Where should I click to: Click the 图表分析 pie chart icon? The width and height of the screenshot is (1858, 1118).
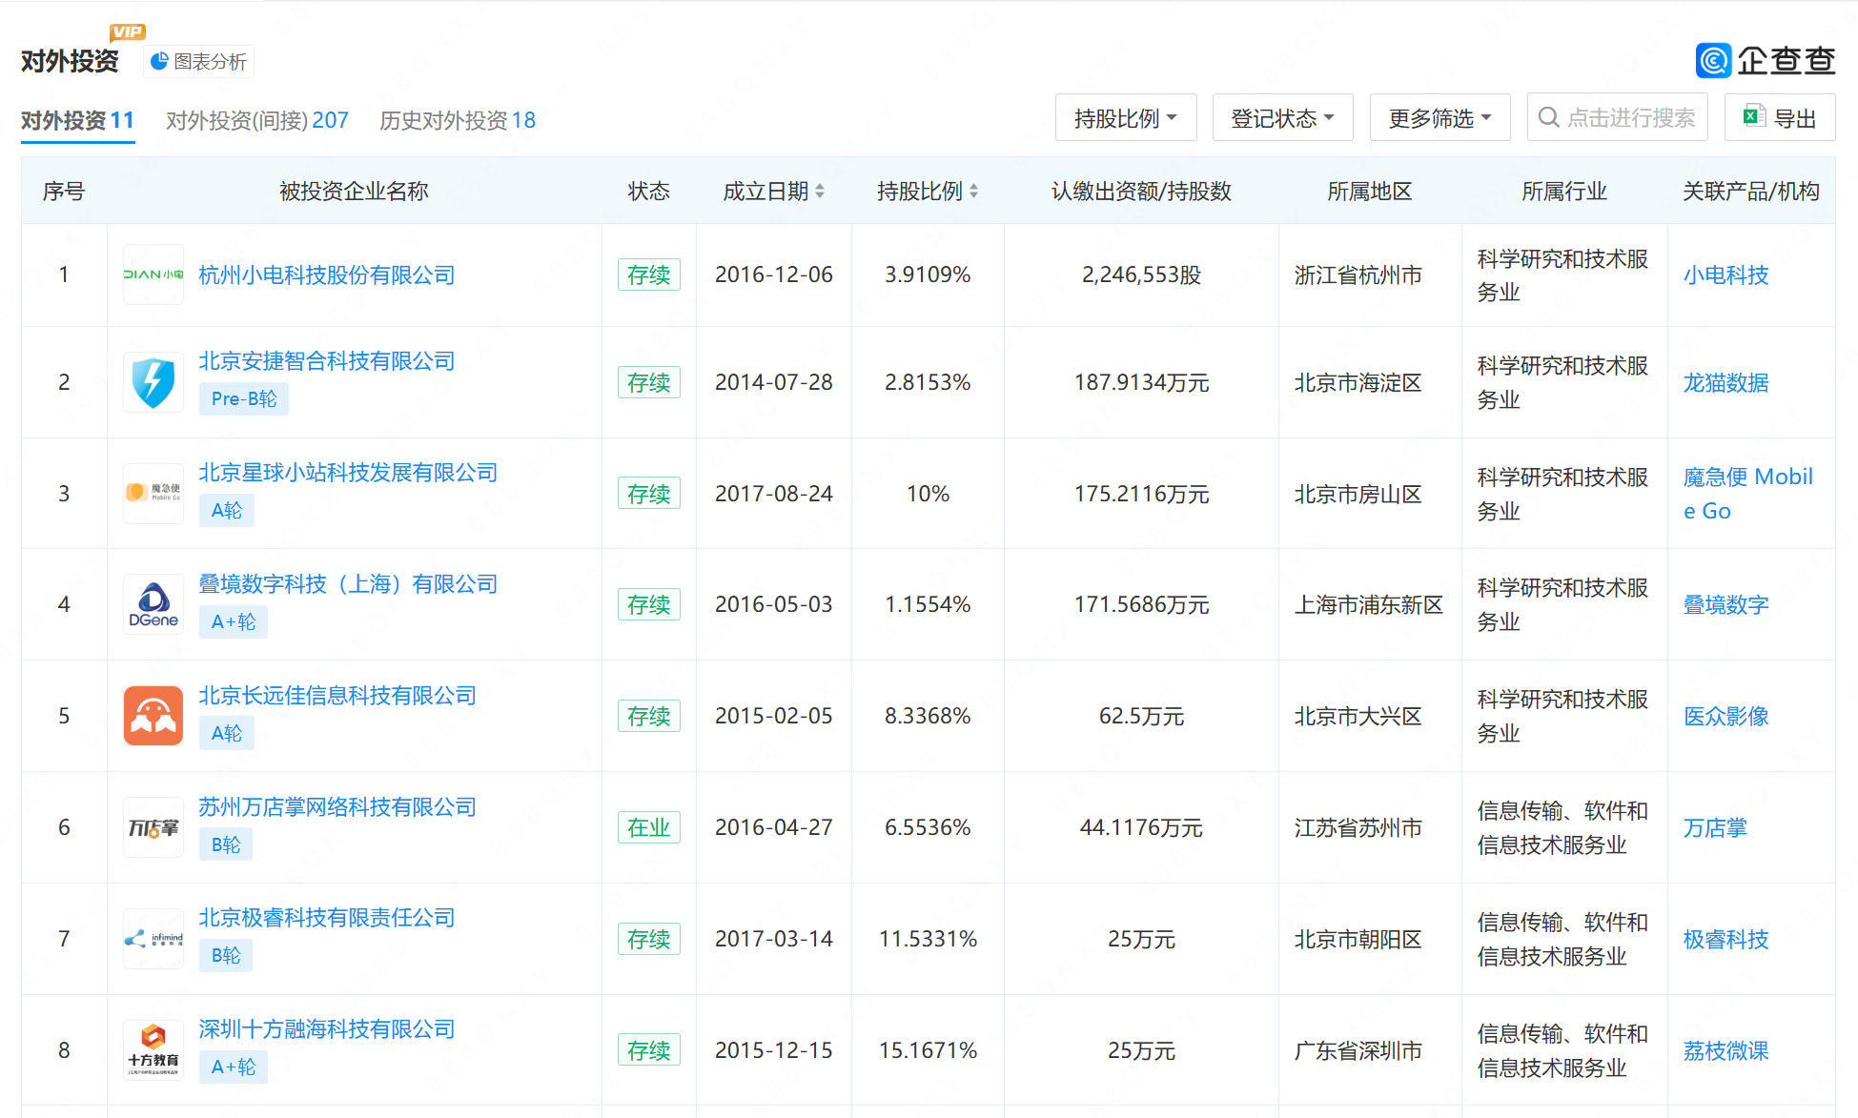pyautogui.click(x=159, y=62)
